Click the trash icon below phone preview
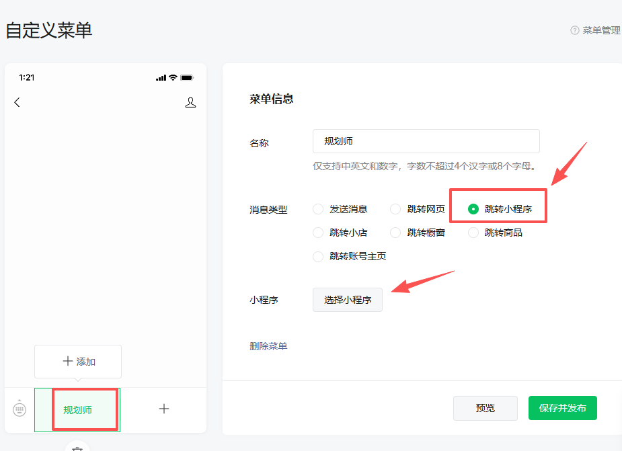The height and width of the screenshot is (451, 622). pyautogui.click(x=77, y=448)
